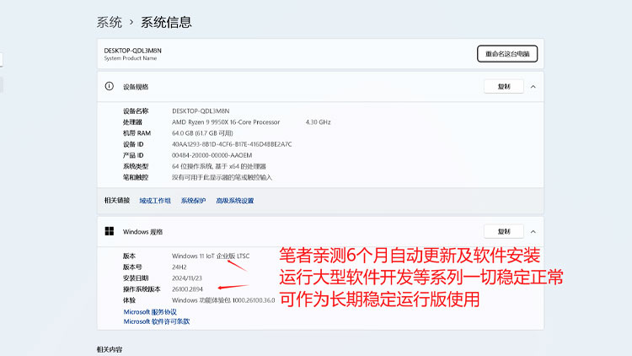
Task: Click the 机带 RAM label
Action: point(137,132)
